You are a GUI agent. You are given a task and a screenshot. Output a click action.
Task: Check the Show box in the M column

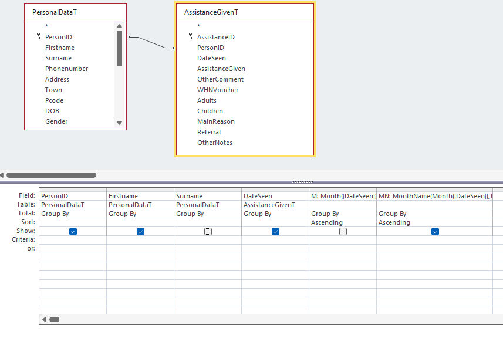click(343, 231)
